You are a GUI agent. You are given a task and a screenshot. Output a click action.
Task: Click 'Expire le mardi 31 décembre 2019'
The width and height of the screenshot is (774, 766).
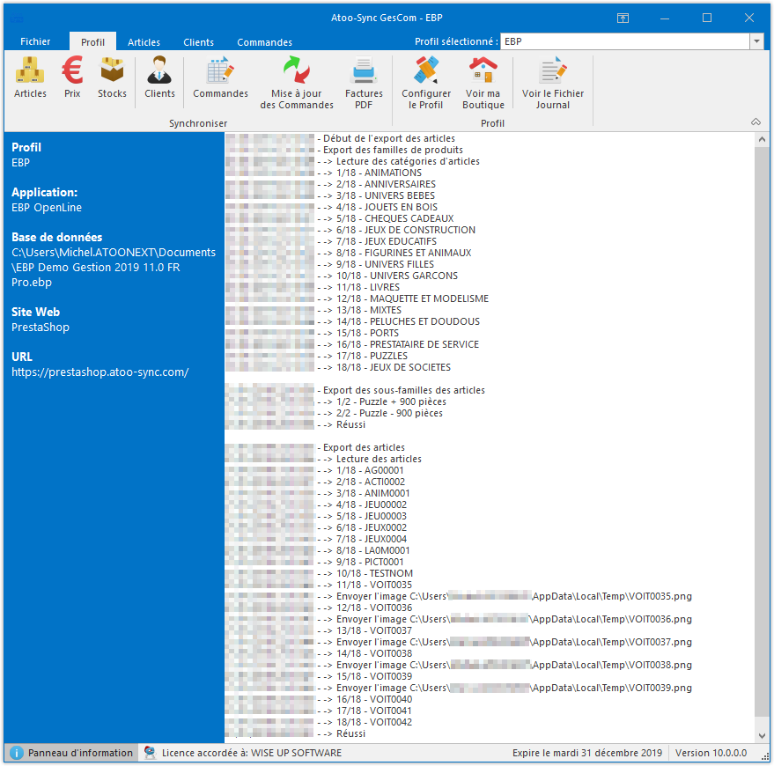587,753
